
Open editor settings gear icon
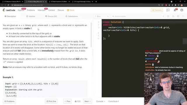coord(178,16)
